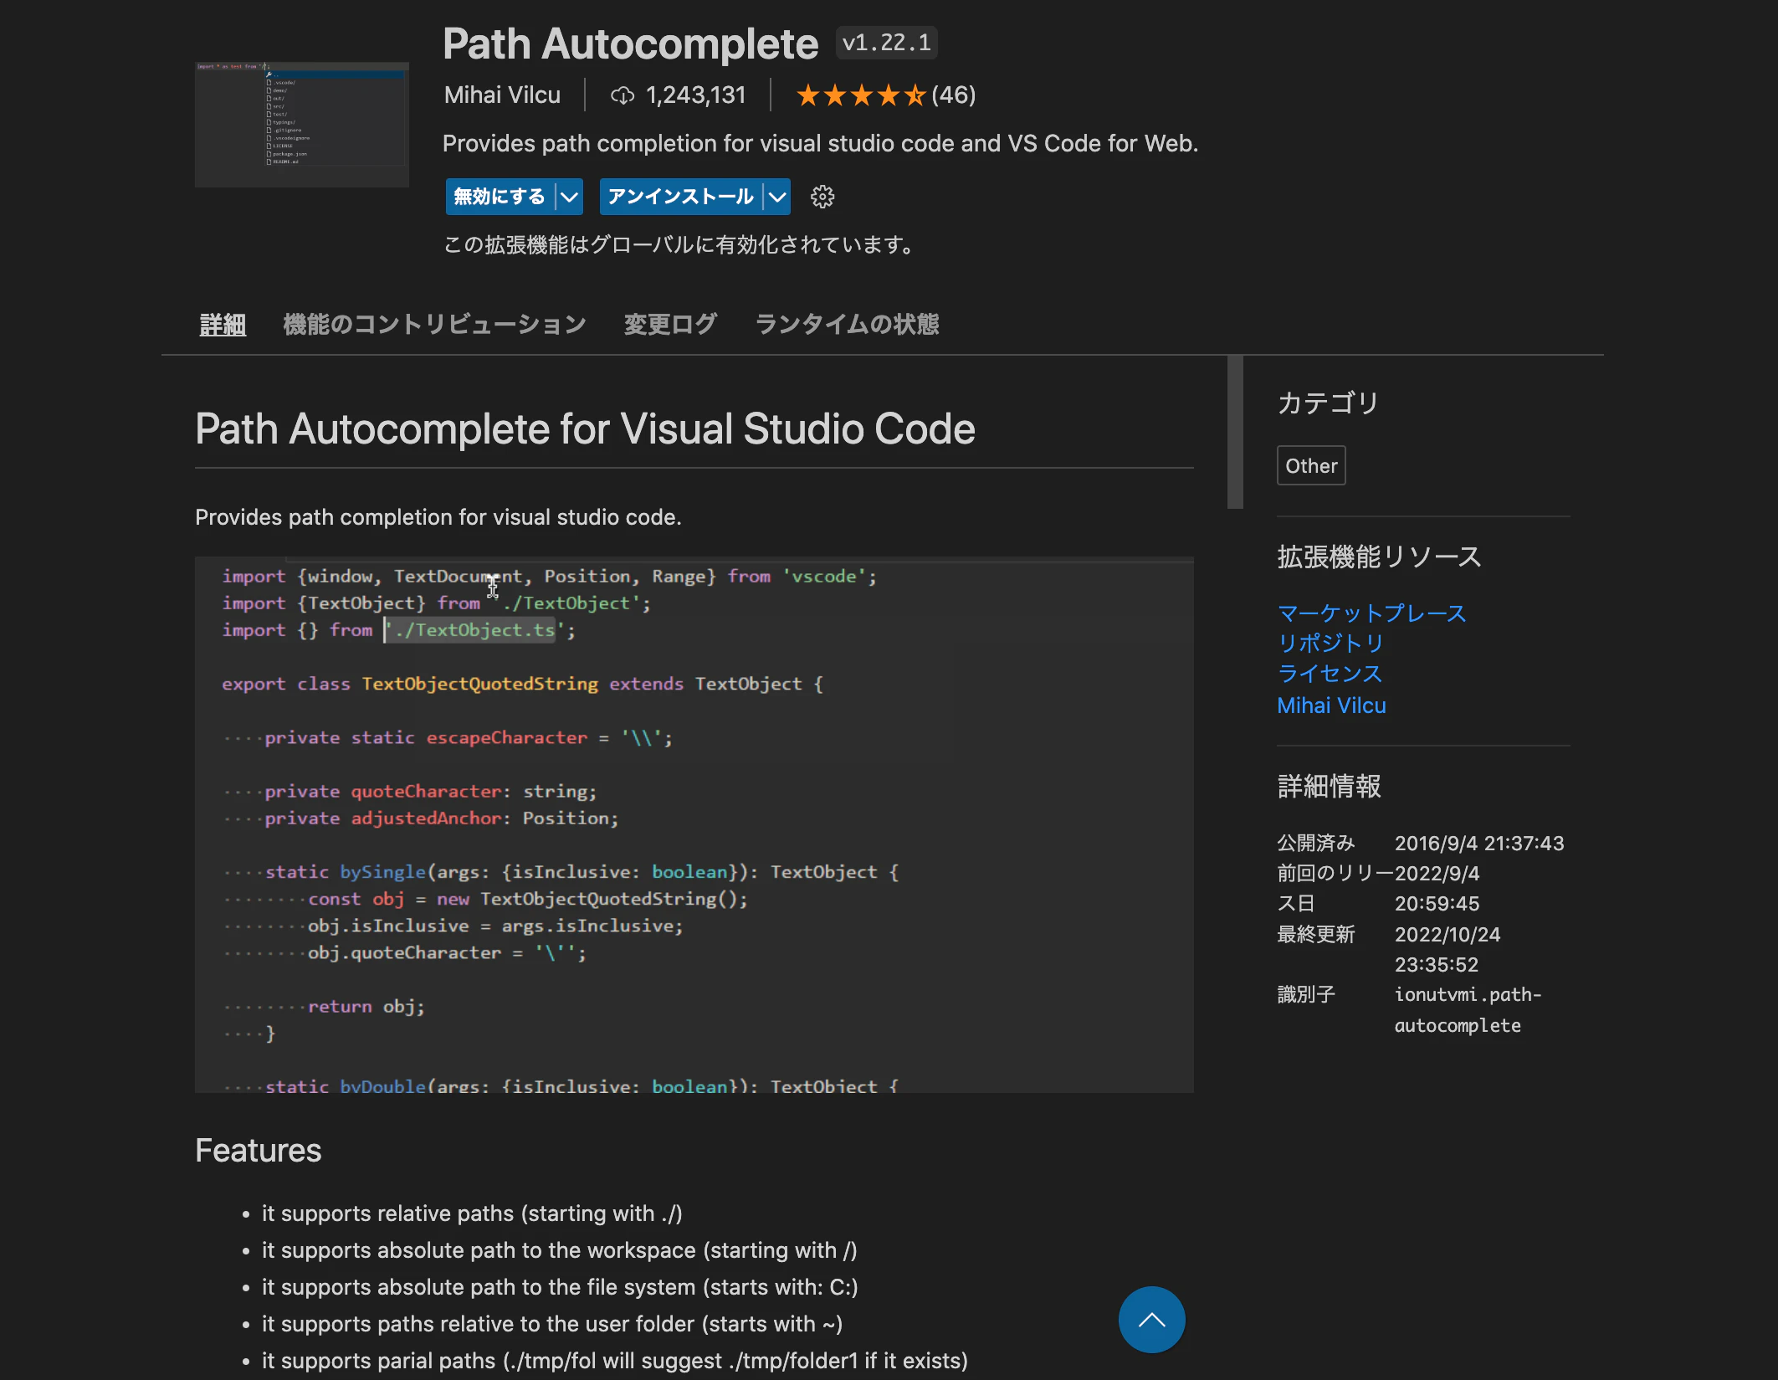Open the アンインストール dropdown arrow
Image resolution: width=1778 pixels, height=1380 pixels.
[x=777, y=197]
